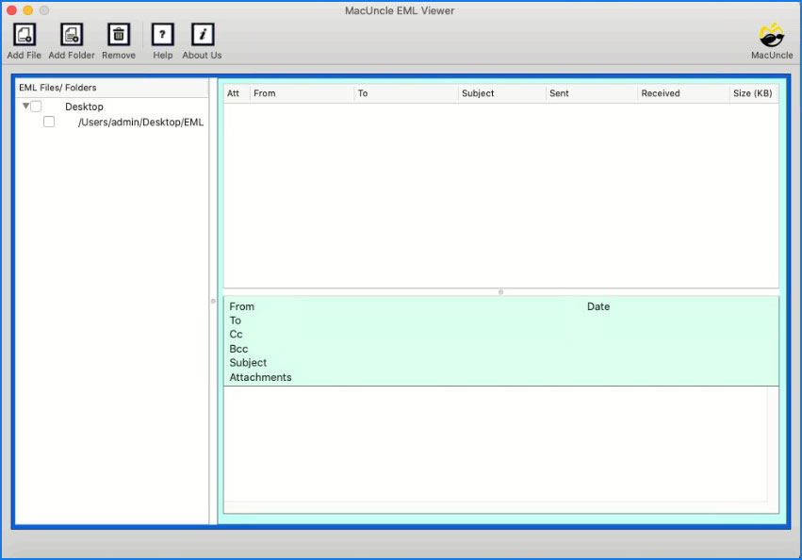Click the MacUncle logo in the toolbar

771,36
